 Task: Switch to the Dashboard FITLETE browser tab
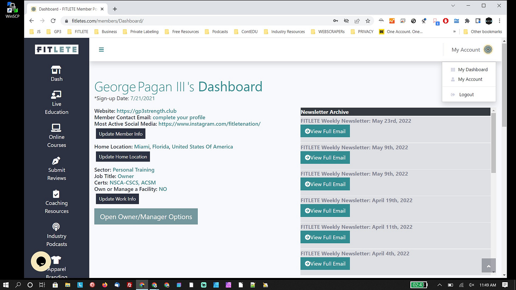[67, 9]
